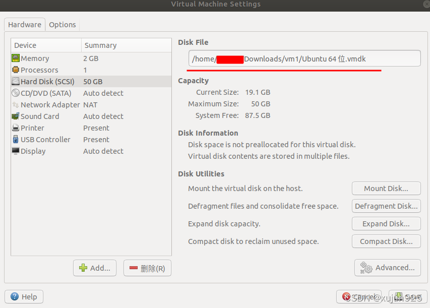Select the CD/DVD (SATA) label
This screenshot has height=308, width=430.
(x=46, y=93)
